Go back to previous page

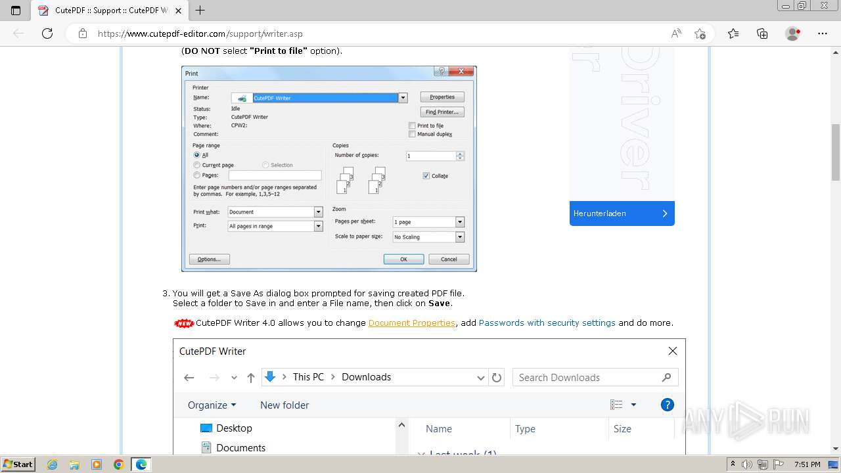point(18,34)
